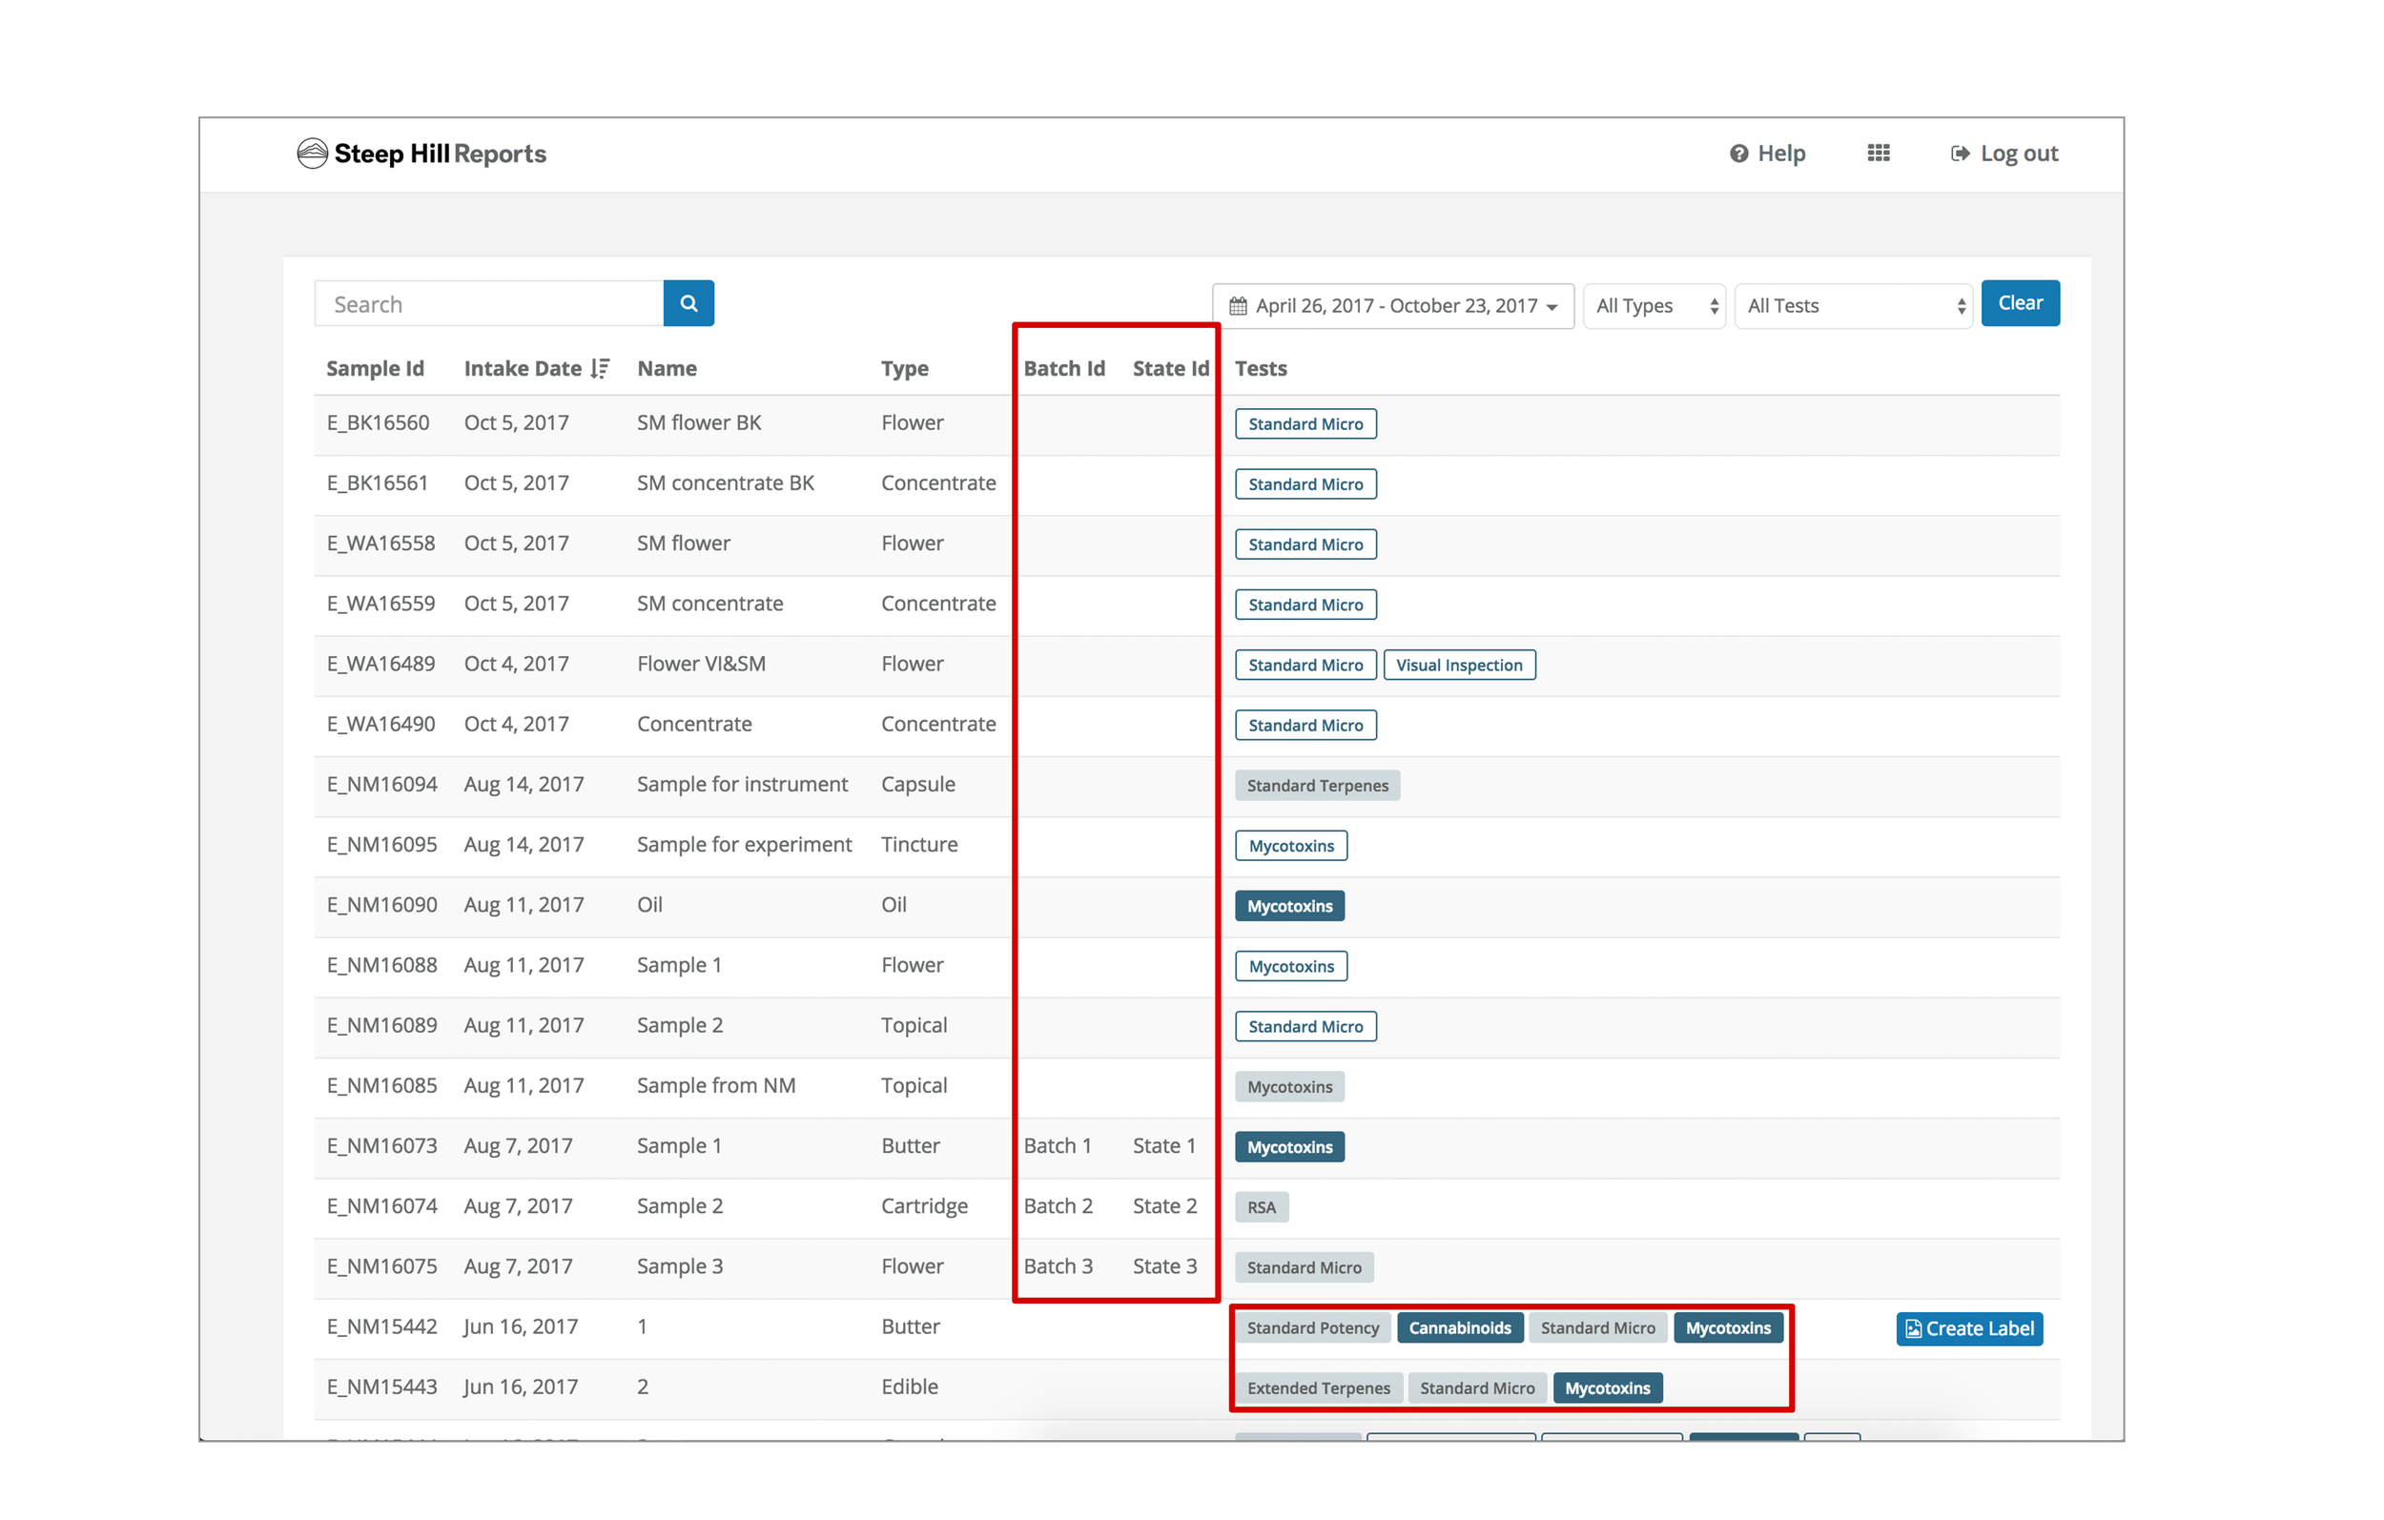
Task: Click the Help question mark link
Action: point(1767,154)
